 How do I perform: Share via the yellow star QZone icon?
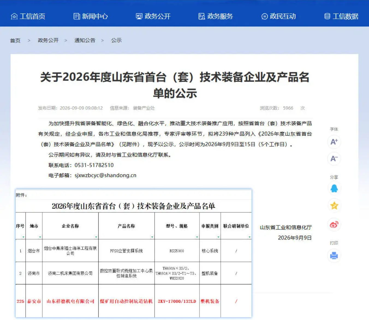(334, 206)
